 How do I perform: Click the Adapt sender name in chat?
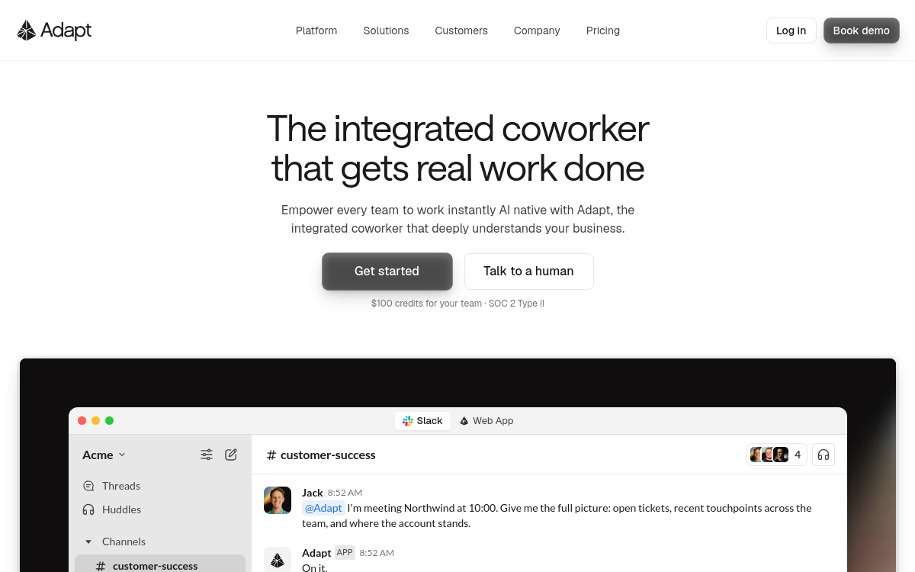316,553
